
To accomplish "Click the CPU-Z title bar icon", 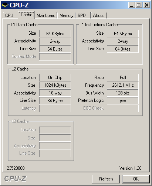I will (5, 5).
